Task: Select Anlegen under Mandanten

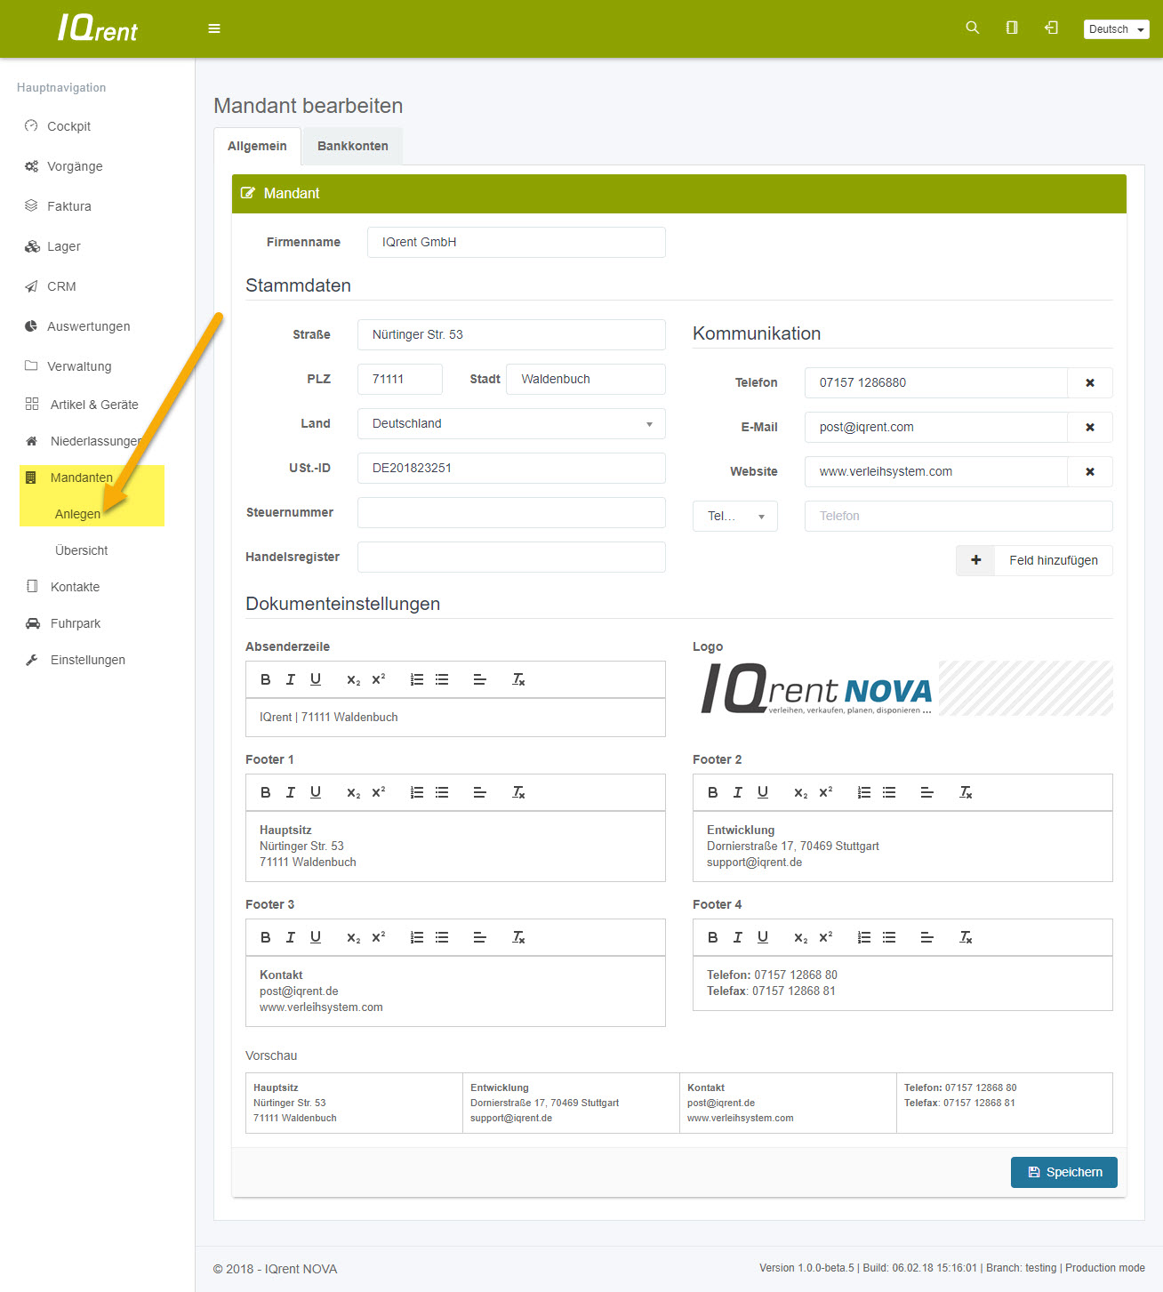Action: click(77, 514)
